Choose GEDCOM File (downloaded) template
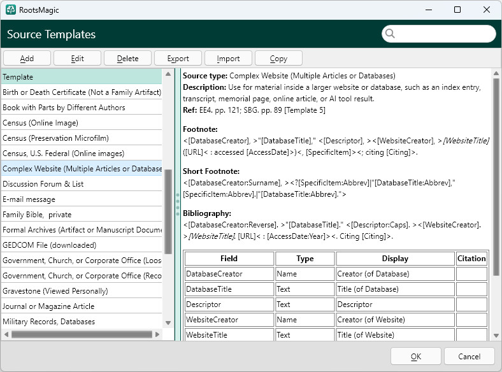502x372 pixels. tap(82, 245)
